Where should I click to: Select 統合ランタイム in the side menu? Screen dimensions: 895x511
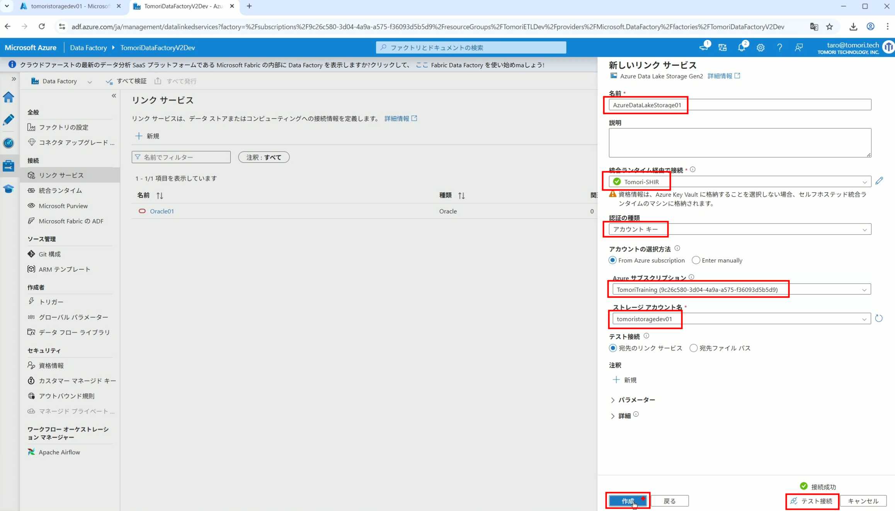pos(60,191)
